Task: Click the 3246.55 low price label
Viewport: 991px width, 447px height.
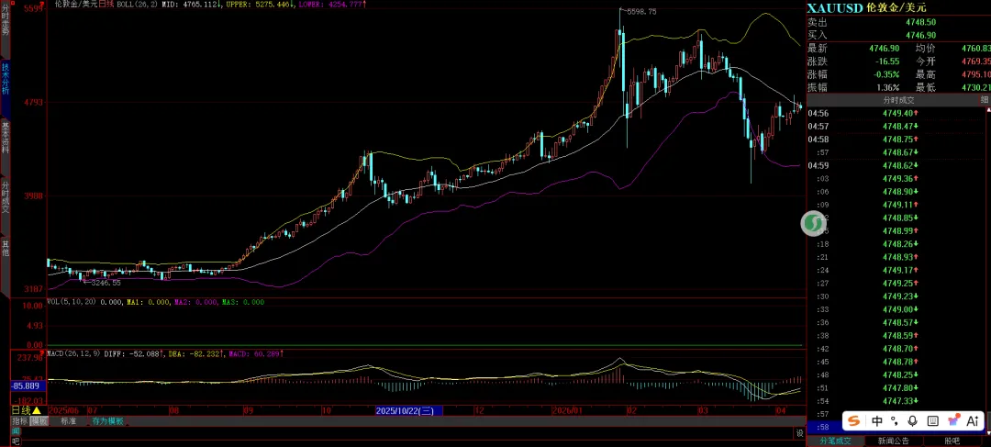Action: pos(105,283)
